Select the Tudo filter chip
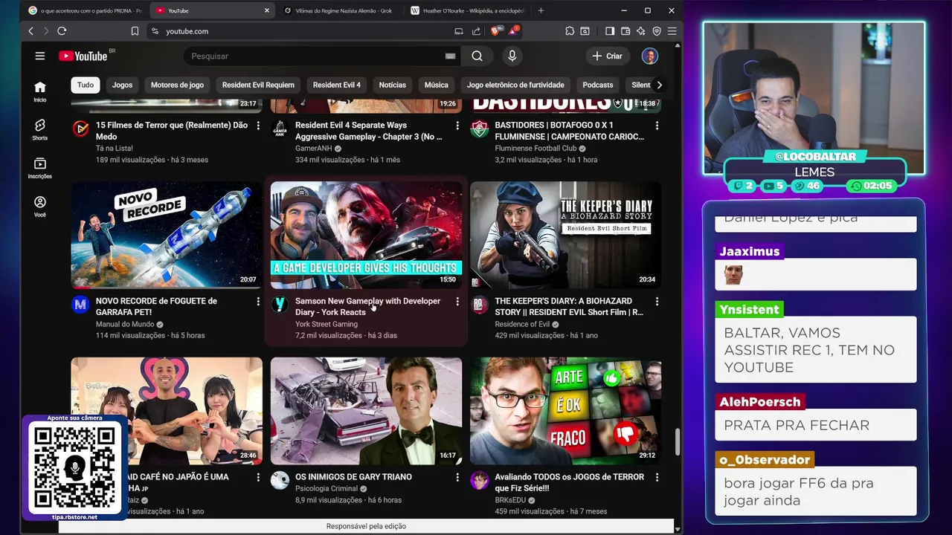952x535 pixels. pyautogui.click(x=86, y=85)
